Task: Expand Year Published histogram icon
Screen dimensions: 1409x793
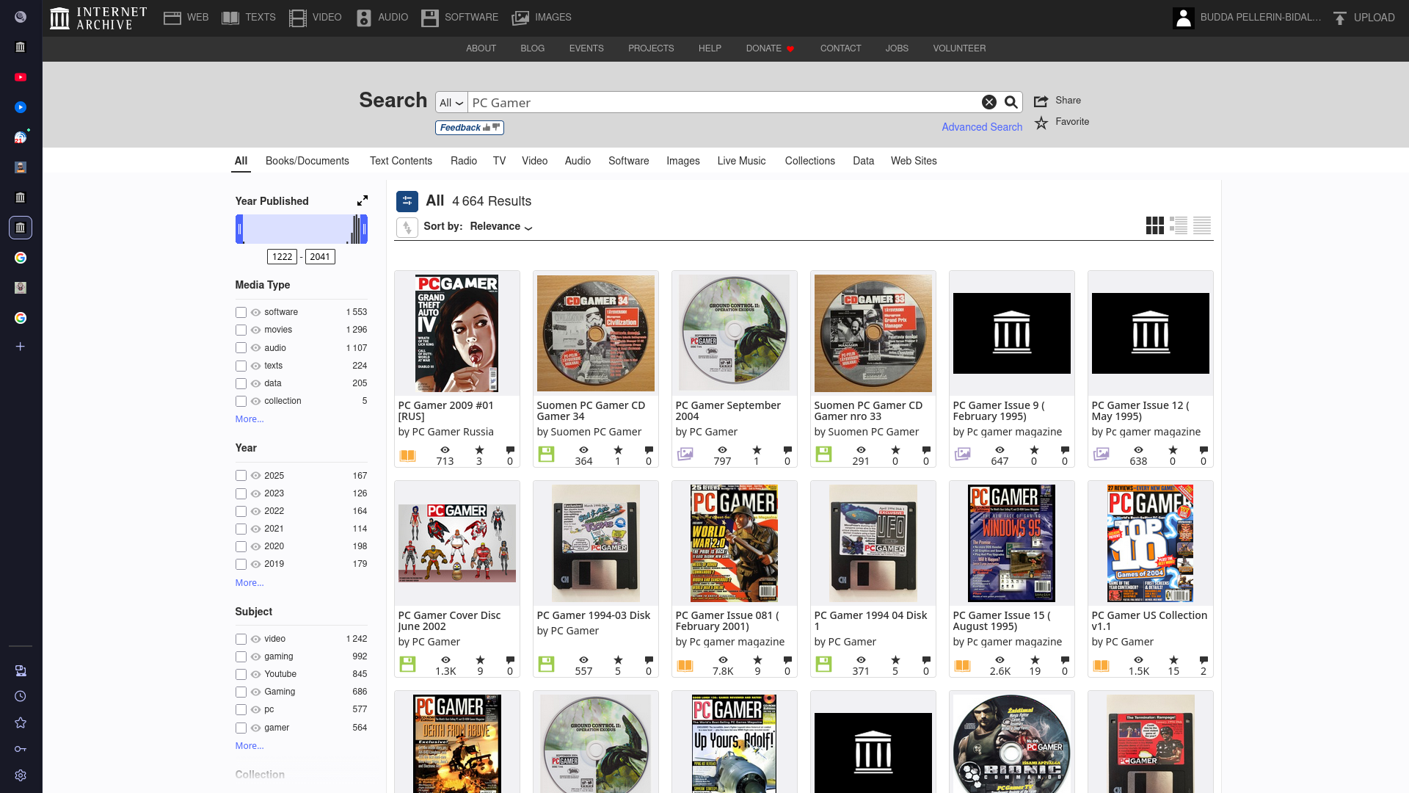Action: 362,200
